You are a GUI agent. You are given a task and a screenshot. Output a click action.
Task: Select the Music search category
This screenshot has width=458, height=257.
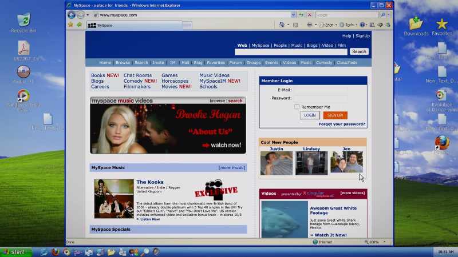297,46
